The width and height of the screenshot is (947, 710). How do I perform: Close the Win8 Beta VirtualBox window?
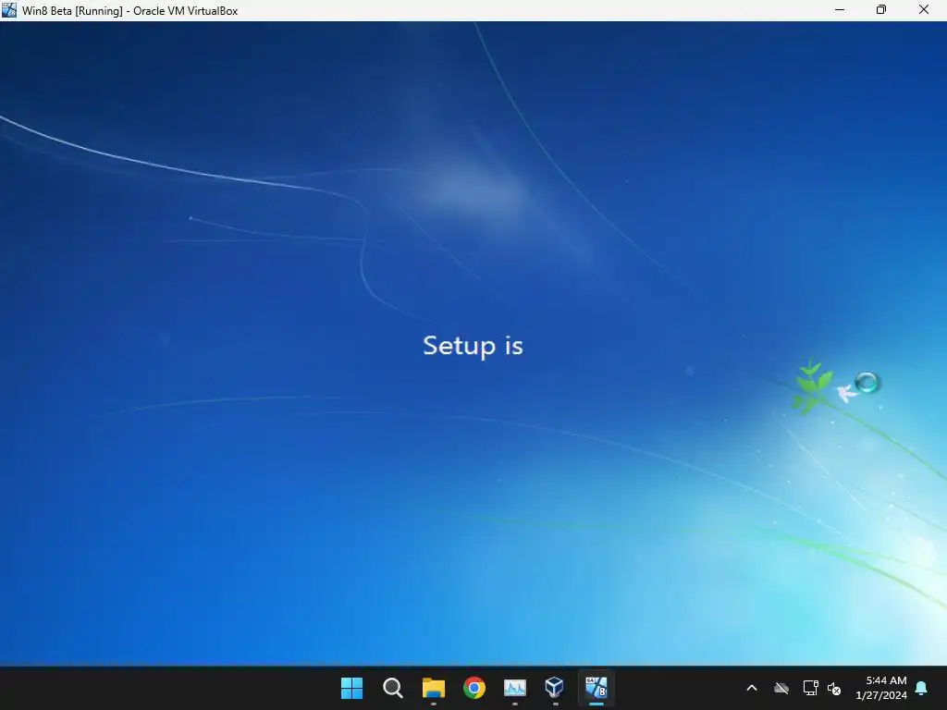pyautogui.click(x=924, y=10)
